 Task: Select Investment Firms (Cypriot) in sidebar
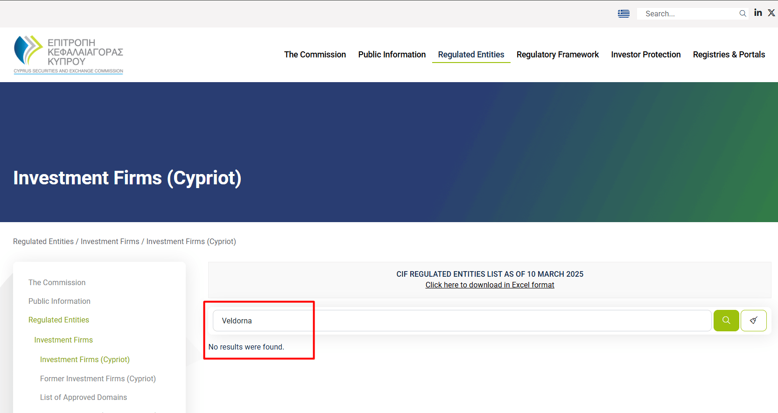85,359
